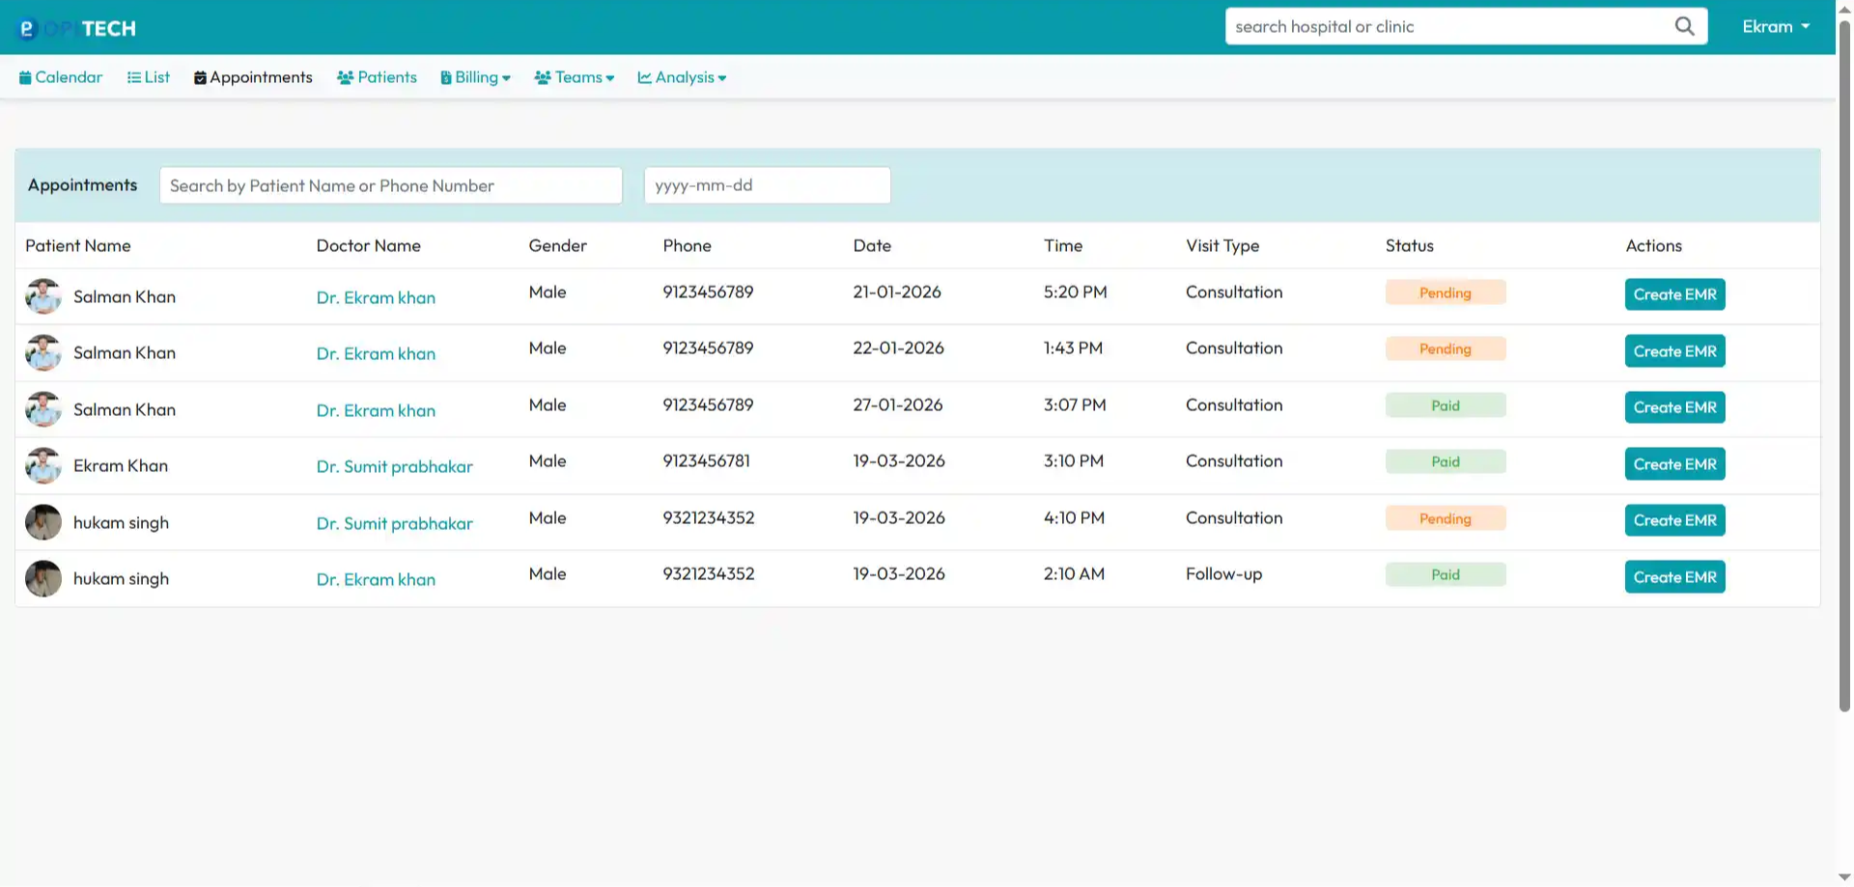The width and height of the screenshot is (1854, 887).
Task: Click the first Salman Khan avatar
Action: pos(42,296)
